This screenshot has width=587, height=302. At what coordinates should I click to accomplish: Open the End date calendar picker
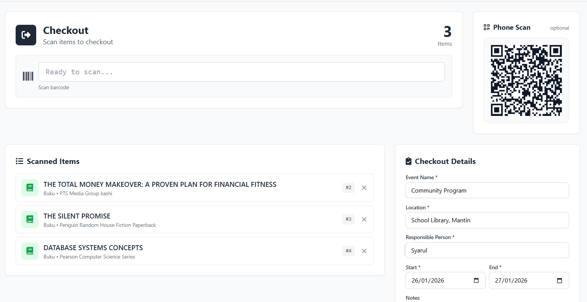[x=559, y=281]
